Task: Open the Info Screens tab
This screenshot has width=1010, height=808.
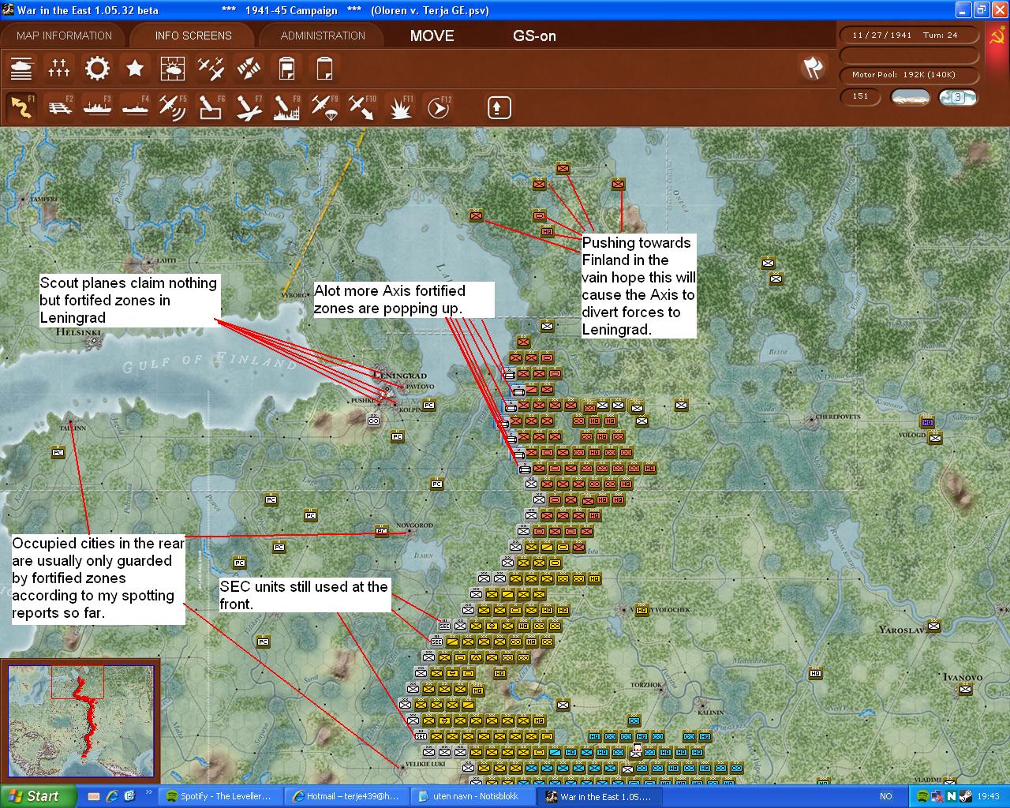Action: (x=193, y=36)
